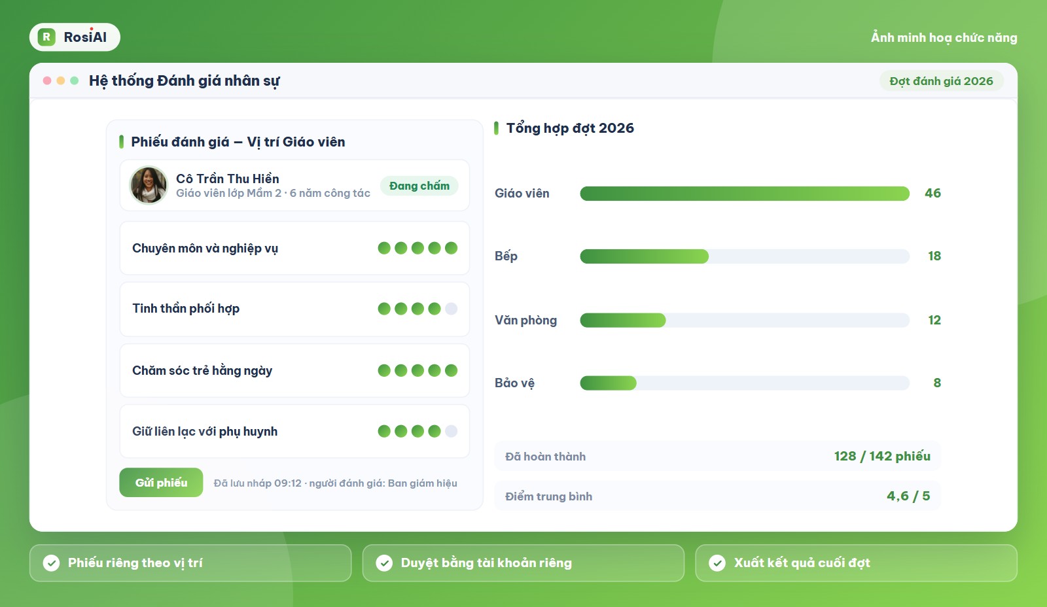The image size is (1047, 607).
Task: Click the Ảnh minh hoạ chức năng caption
Action: 944,38
